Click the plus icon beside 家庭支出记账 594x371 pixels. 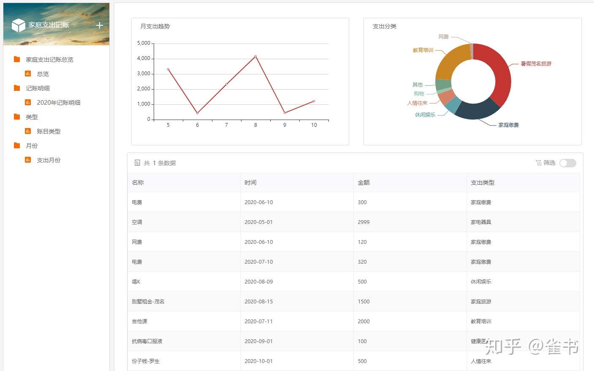click(100, 25)
